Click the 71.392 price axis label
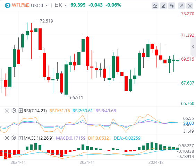 point(188,35)
